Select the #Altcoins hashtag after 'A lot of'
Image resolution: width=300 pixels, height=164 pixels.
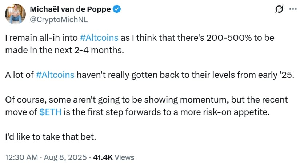[x=55, y=75]
